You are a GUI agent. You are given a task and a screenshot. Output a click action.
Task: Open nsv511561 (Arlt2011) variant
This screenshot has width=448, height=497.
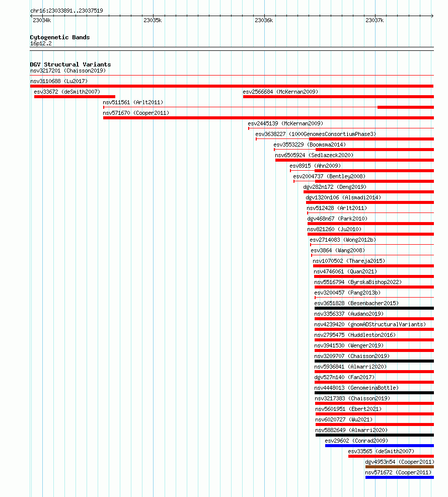133,102
